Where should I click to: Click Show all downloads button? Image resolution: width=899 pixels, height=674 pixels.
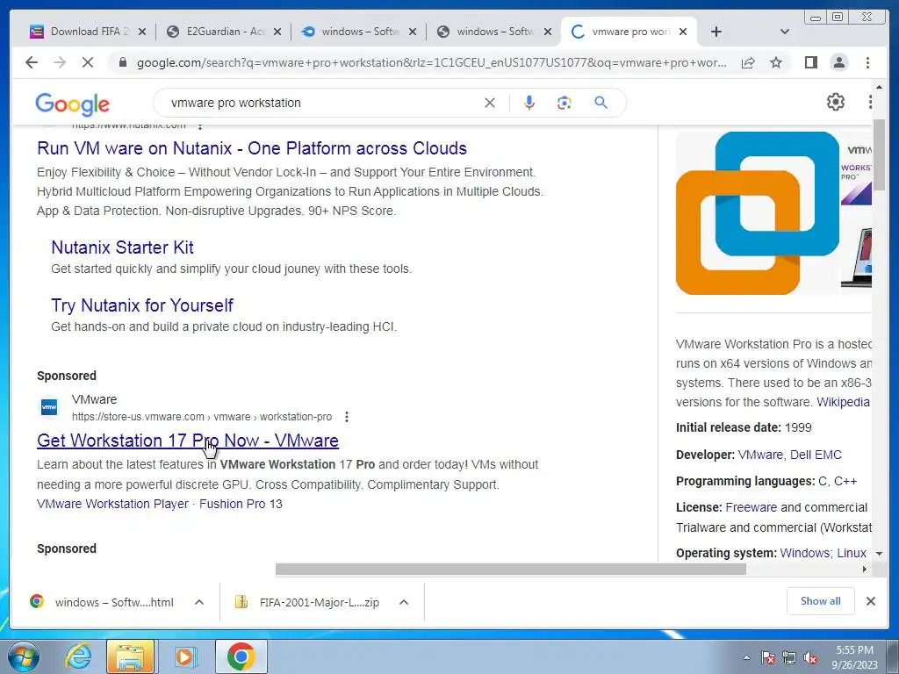pyautogui.click(x=821, y=600)
